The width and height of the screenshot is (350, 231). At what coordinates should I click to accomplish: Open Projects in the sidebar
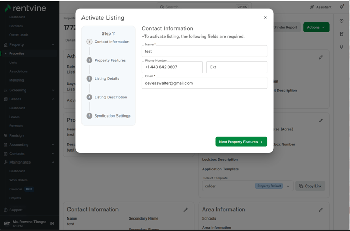15,198
